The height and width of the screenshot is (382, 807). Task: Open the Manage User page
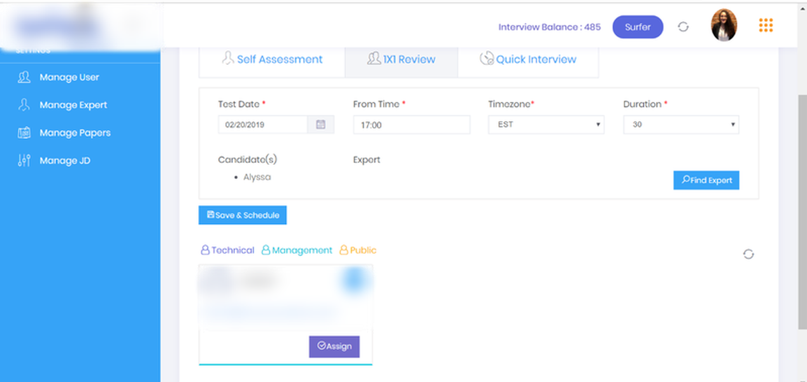(69, 77)
